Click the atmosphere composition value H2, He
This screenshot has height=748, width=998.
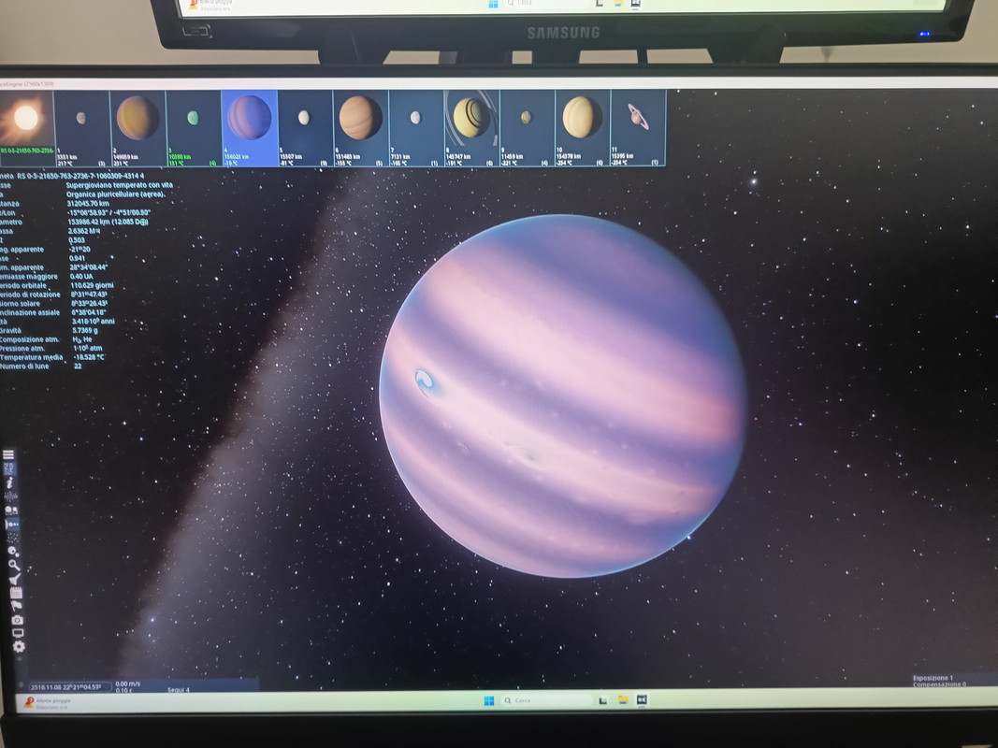pos(82,339)
